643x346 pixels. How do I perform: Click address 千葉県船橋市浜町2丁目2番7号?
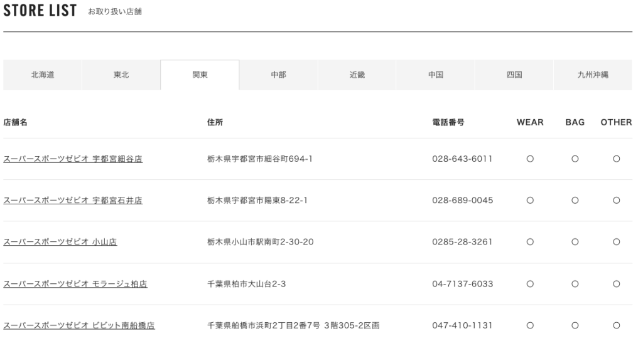264,325
